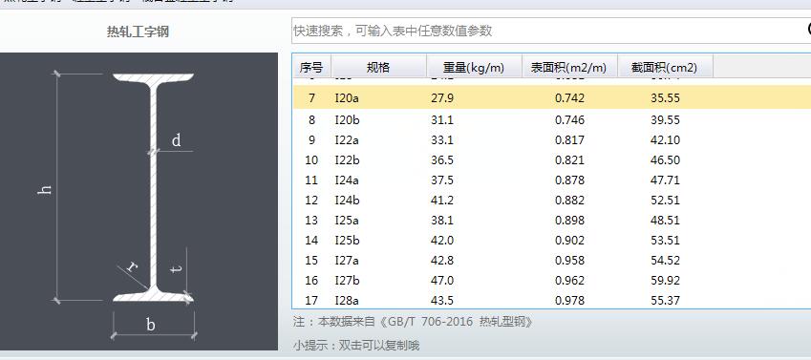Click weight value 43.5
Image resolution: width=811 pixels, height=360 pixels.
tap(442, 300)
